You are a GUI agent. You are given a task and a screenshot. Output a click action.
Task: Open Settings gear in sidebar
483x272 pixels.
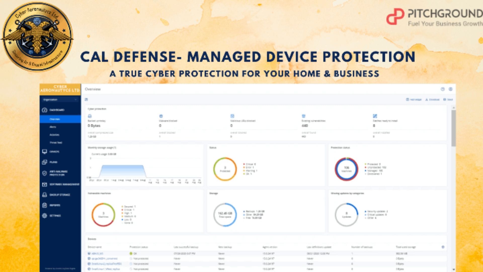45,216
